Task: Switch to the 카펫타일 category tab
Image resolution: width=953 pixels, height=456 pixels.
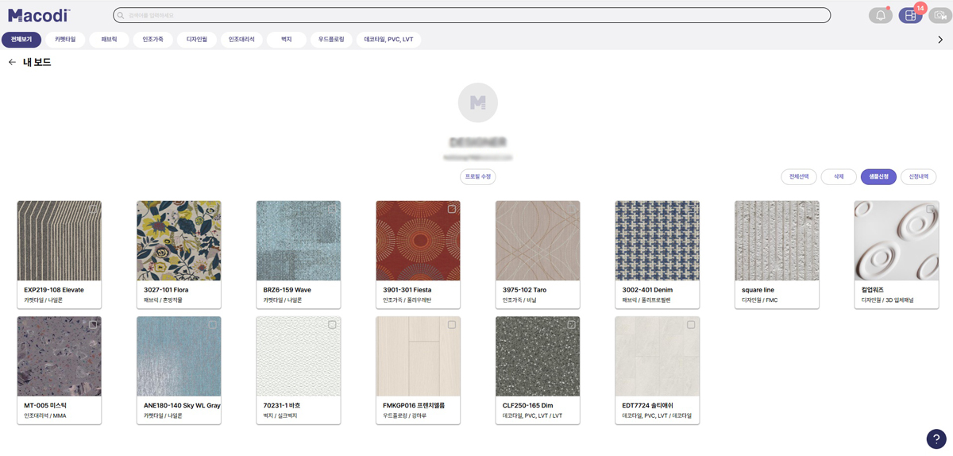Action: [x=65, y=39]
